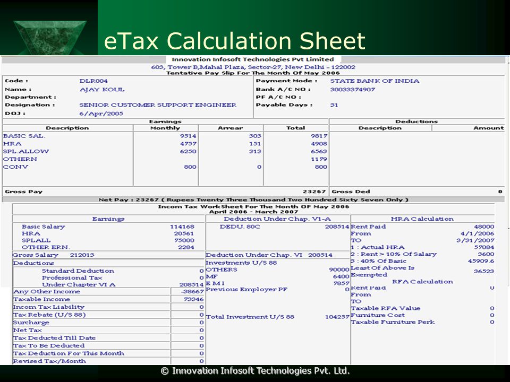
Task: Click the eTax Calculation Sheet slide title
Action: coord(234,41)
